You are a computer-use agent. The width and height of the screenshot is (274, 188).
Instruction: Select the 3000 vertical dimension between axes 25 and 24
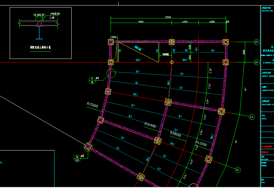[244, 52]
